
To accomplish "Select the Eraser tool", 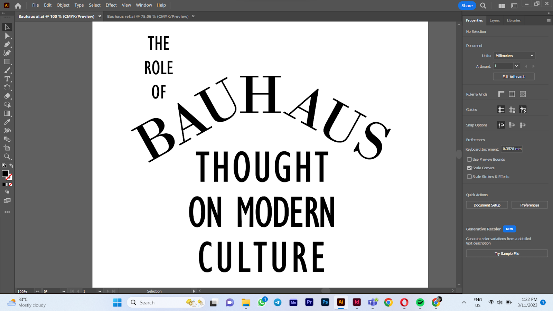I will [x=7, y=96].
